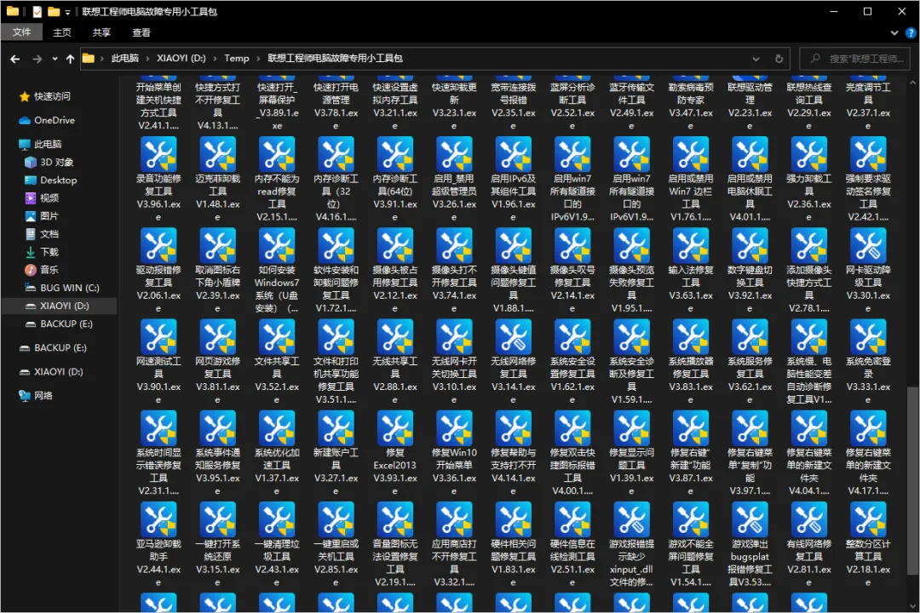Open the Desktop folder in sidebar
The width and height of the screenshot is (920, 613).
[x=58, y=180]
